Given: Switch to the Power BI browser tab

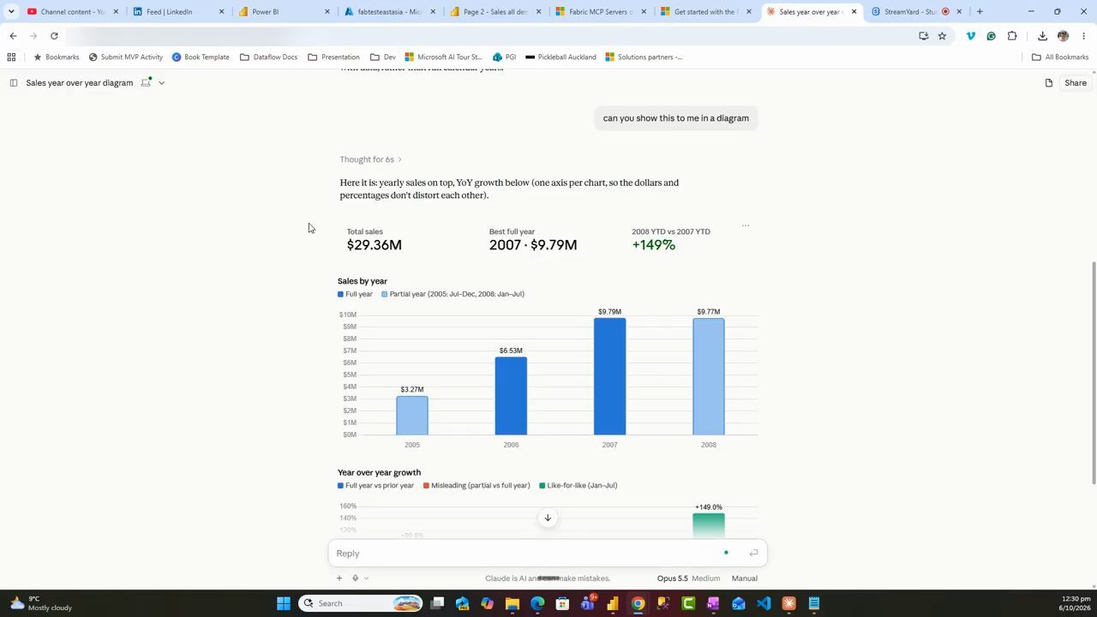Looking at the screenshot, I should point(283,12).
